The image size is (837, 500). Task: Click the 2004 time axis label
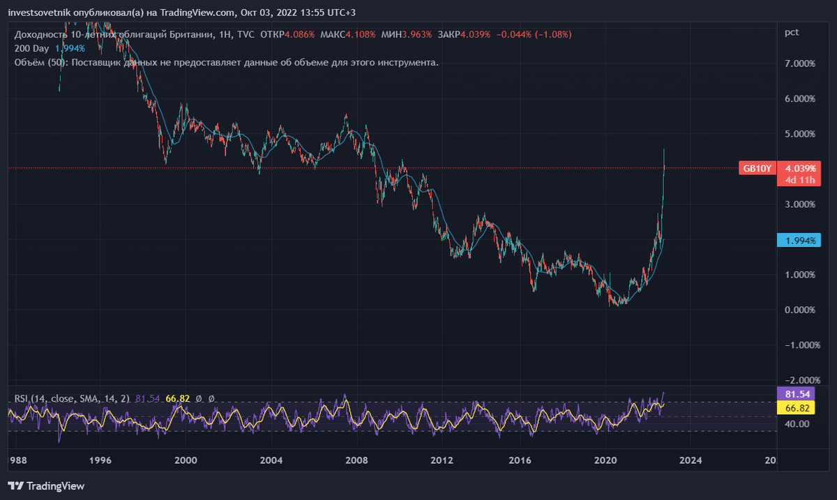[271, 460]
